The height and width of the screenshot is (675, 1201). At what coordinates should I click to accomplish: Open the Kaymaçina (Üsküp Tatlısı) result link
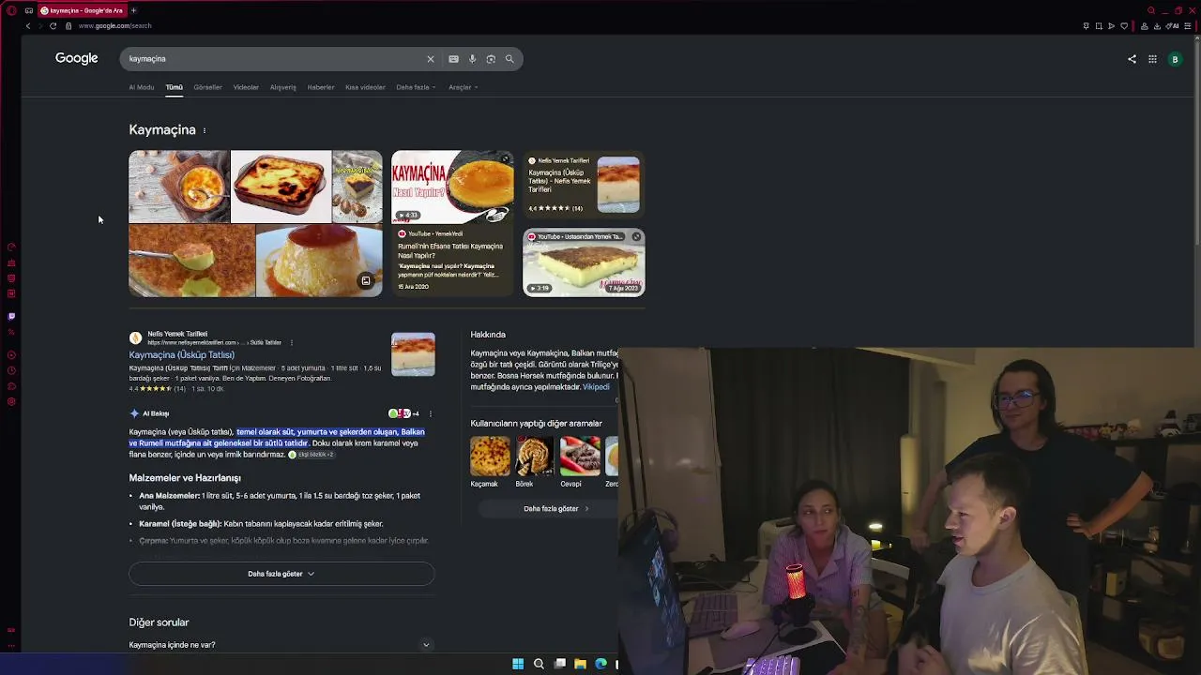click(182, 355)
